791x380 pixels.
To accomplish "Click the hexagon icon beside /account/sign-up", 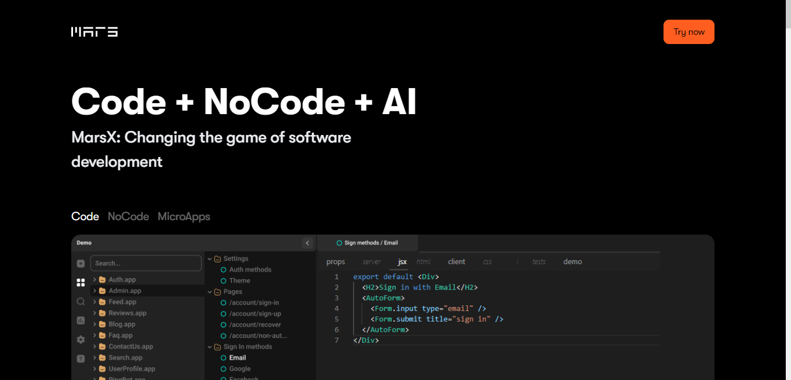I will 223,313.
